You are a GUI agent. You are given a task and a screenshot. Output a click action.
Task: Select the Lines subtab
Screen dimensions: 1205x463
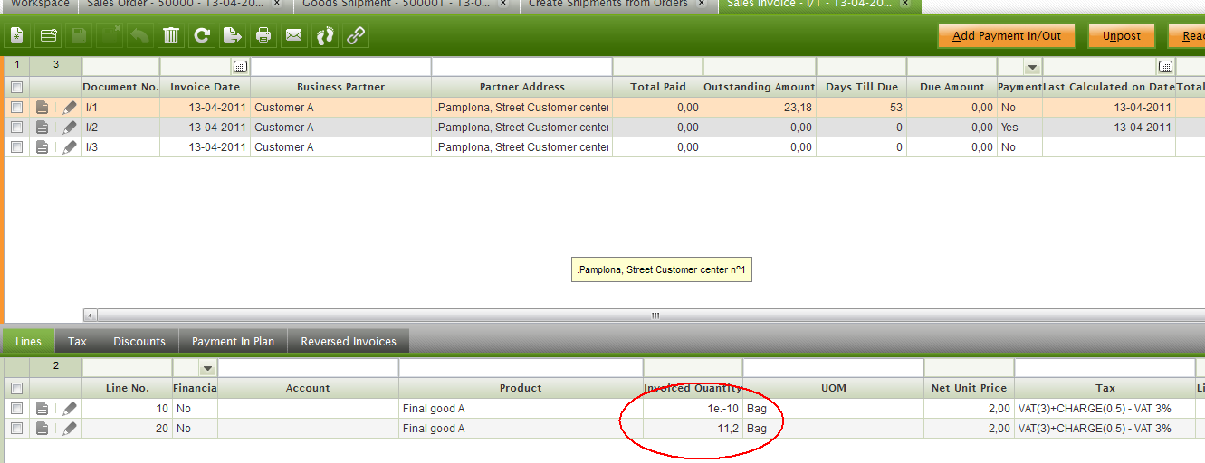[29, 341]
